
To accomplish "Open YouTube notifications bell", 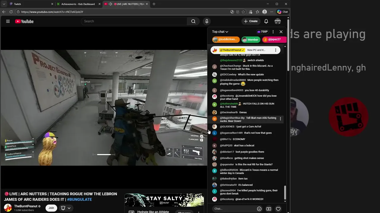I will pyautogui.click(x=266, y=21).
